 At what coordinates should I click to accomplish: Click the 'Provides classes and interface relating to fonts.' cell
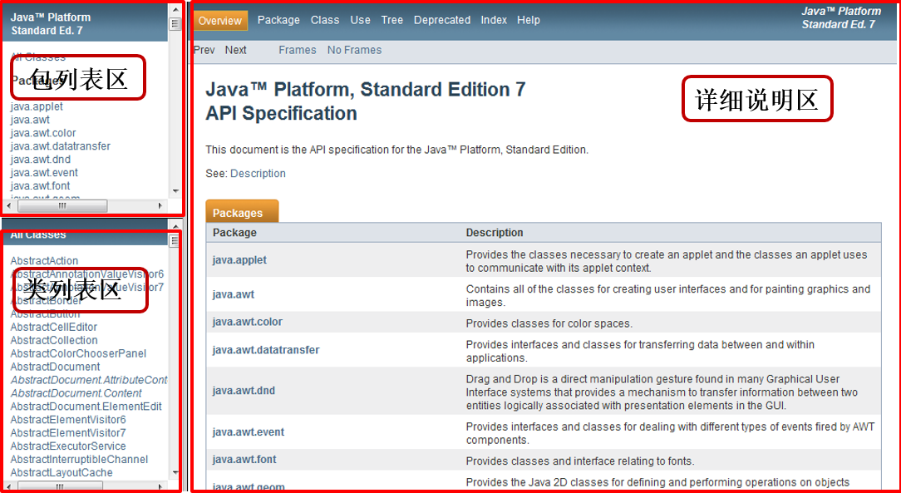(x=580, y=461)
